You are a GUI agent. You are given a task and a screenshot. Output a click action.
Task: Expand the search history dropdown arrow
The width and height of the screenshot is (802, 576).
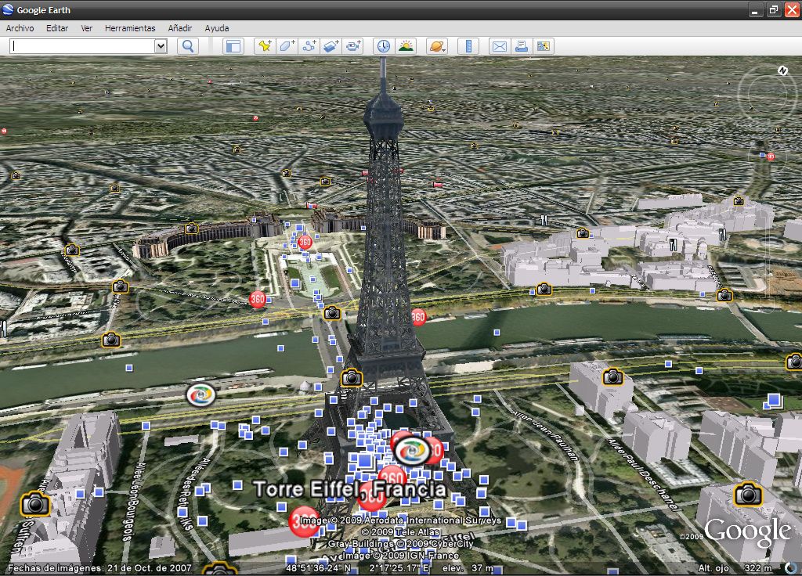pos(161,46)
